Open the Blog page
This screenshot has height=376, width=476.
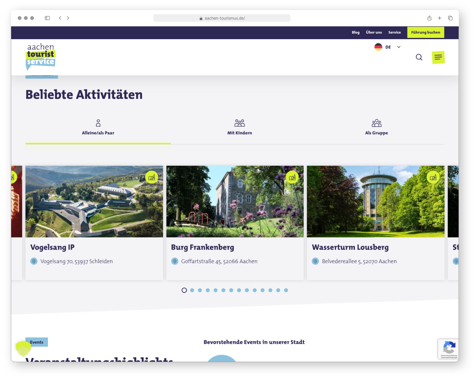[356, 32]
